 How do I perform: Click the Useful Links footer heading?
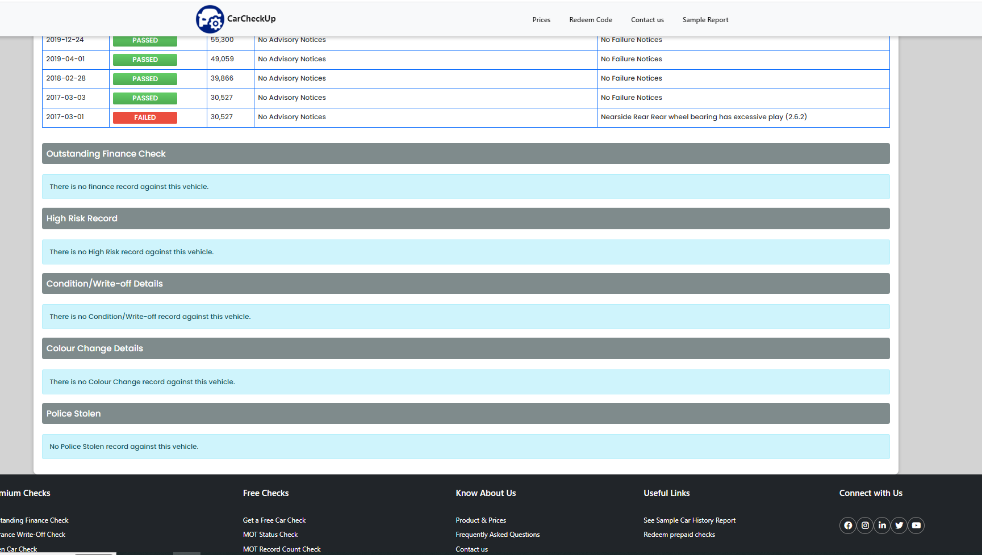point(667,493)
